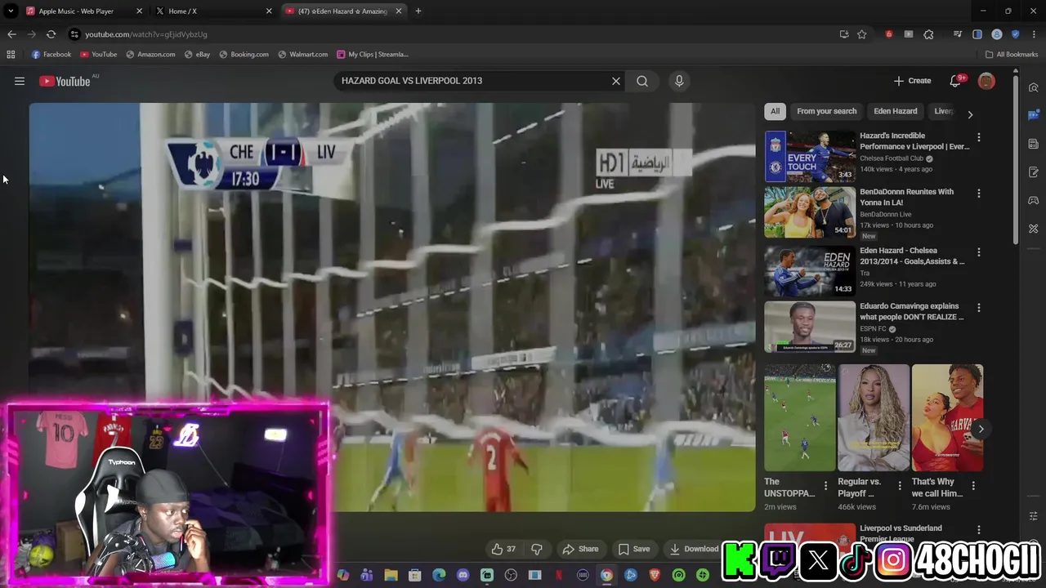The image size is (1046, 588).
Task: Launch Microsoft Edge from the taskbar
Action: coord(440,575)
